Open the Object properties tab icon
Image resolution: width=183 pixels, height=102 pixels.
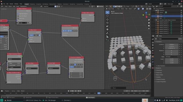click(x=153, y=57)
